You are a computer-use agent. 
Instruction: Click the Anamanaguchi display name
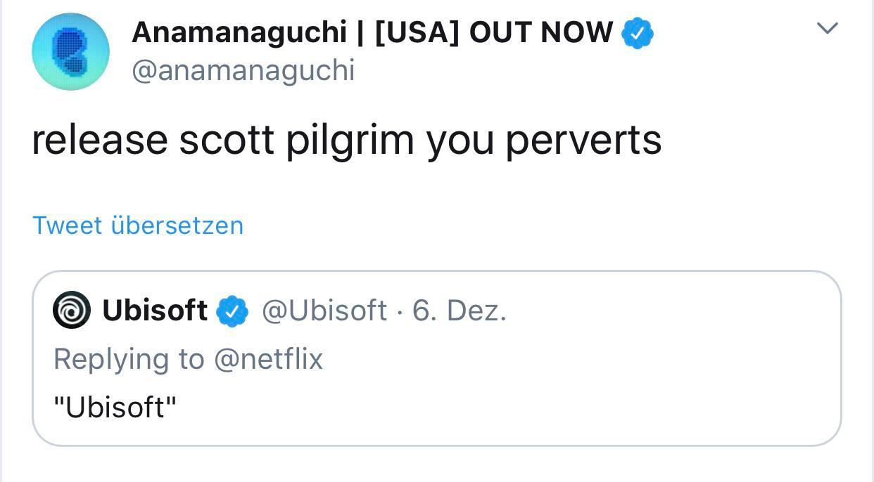(373, 32)
